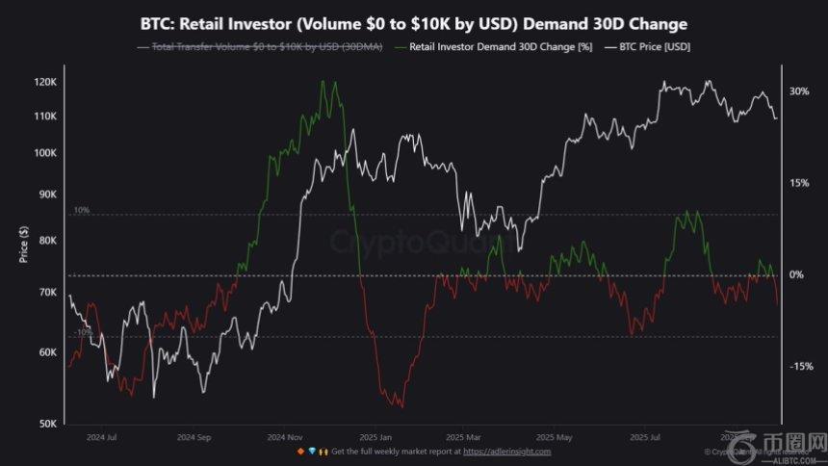828x466 pixels.
Task: Click the chart title text
Action: (x=414, y=23)
